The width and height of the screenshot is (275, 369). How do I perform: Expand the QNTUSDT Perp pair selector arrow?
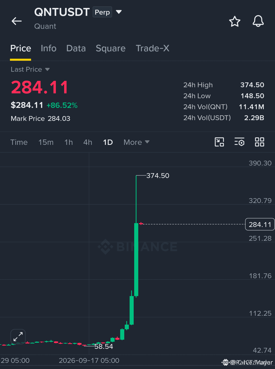pyautogui.click(x=119, y=12)
